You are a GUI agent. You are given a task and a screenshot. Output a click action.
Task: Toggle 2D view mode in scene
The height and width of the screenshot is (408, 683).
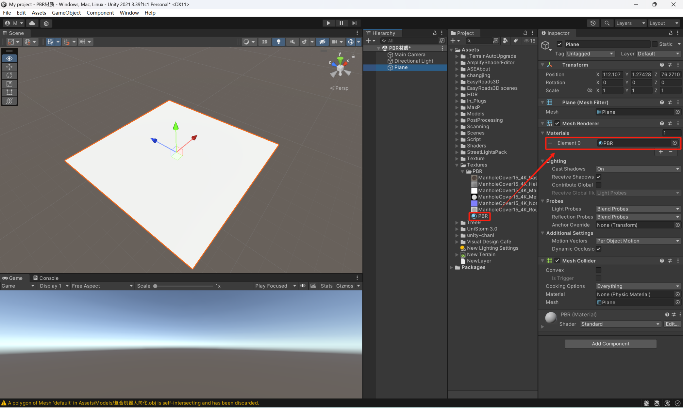[264, 42]
